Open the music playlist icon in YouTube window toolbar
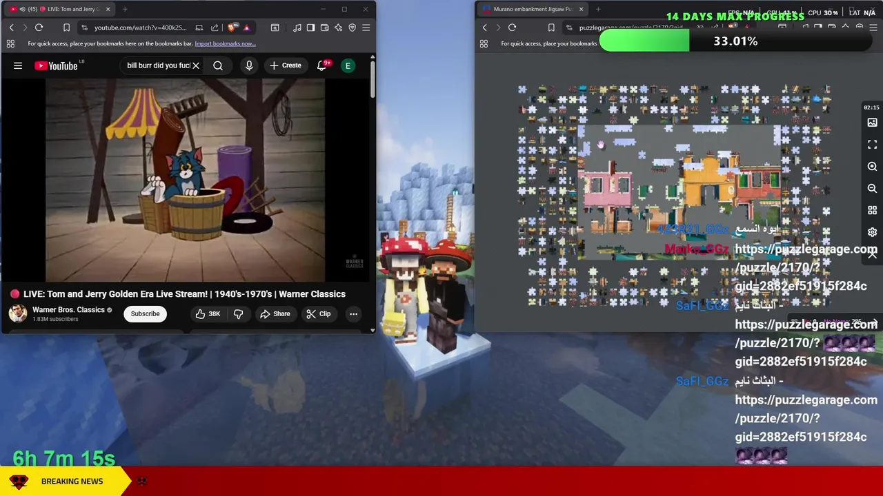 point(297,28)
